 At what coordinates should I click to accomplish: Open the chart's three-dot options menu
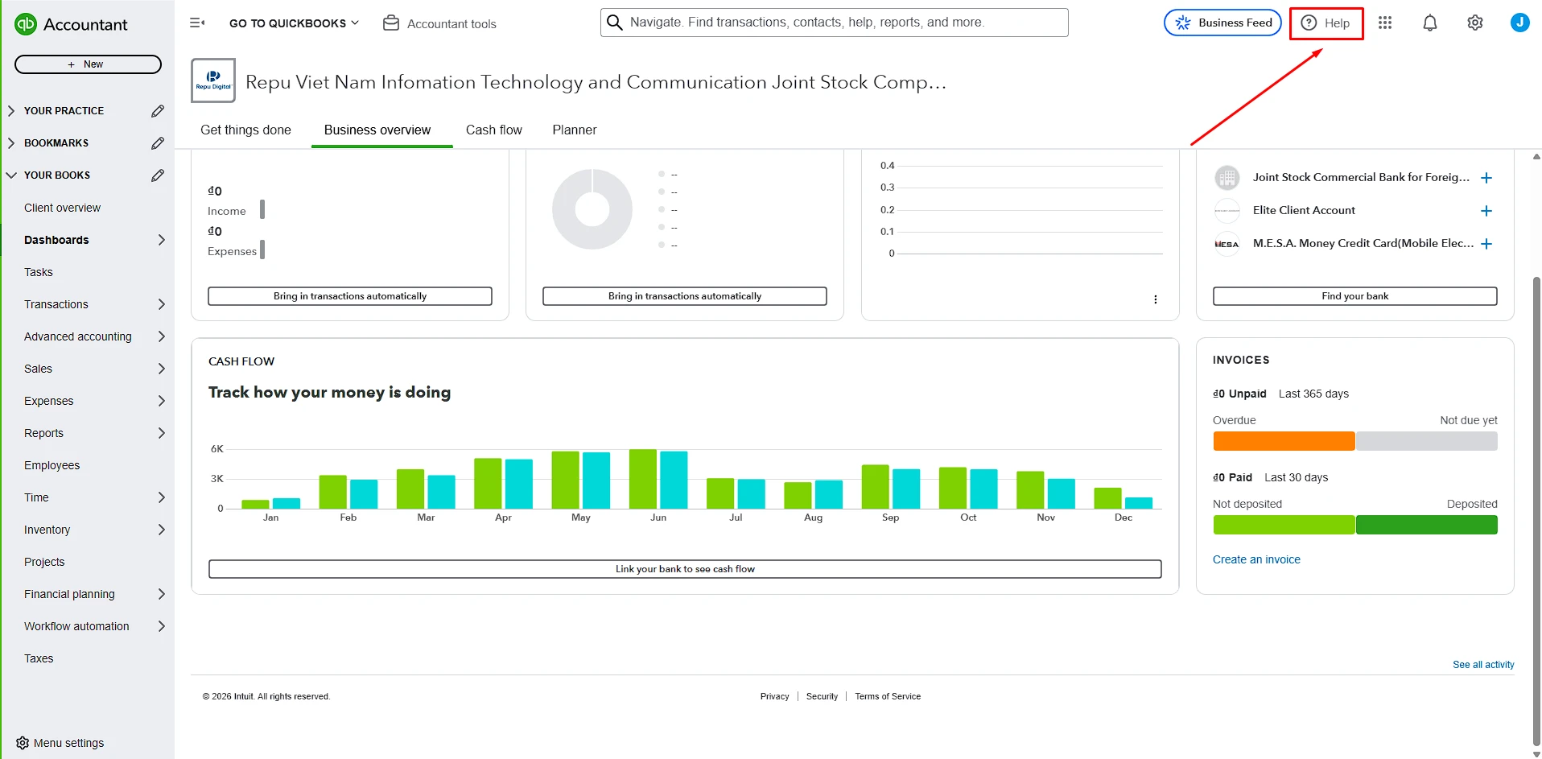coord(1155,299)
